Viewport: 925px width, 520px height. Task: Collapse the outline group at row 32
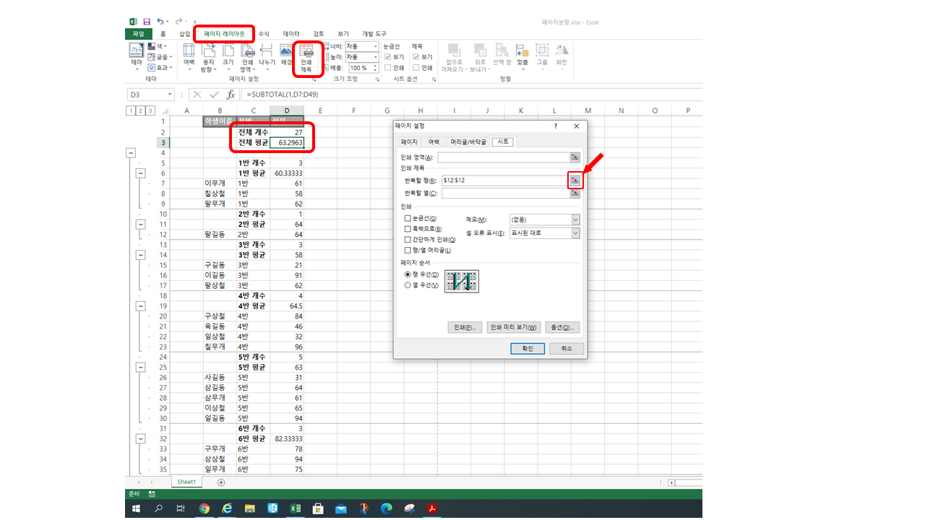[140, 438]
